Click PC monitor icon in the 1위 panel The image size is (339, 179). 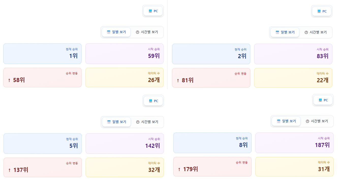click(x=150, y=11)
